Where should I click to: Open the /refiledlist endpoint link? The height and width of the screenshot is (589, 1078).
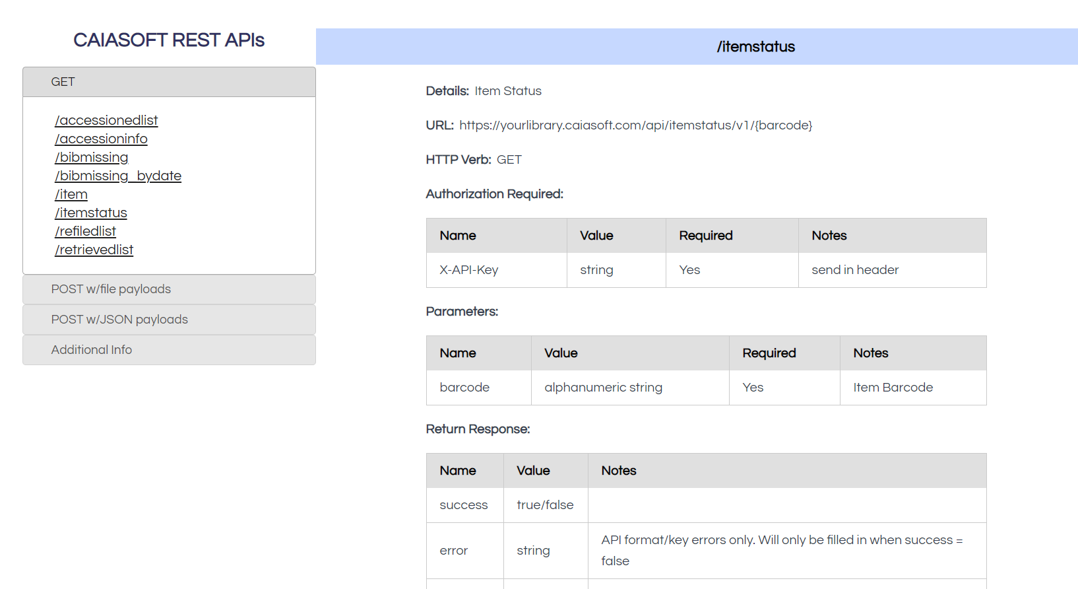pyautogui.click(x=85, y=231)
